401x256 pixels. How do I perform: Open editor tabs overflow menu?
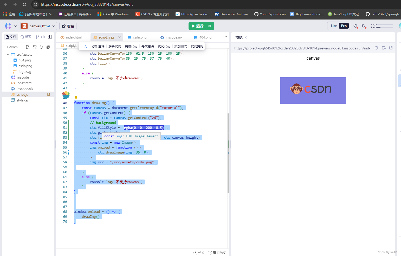[225, 37]
